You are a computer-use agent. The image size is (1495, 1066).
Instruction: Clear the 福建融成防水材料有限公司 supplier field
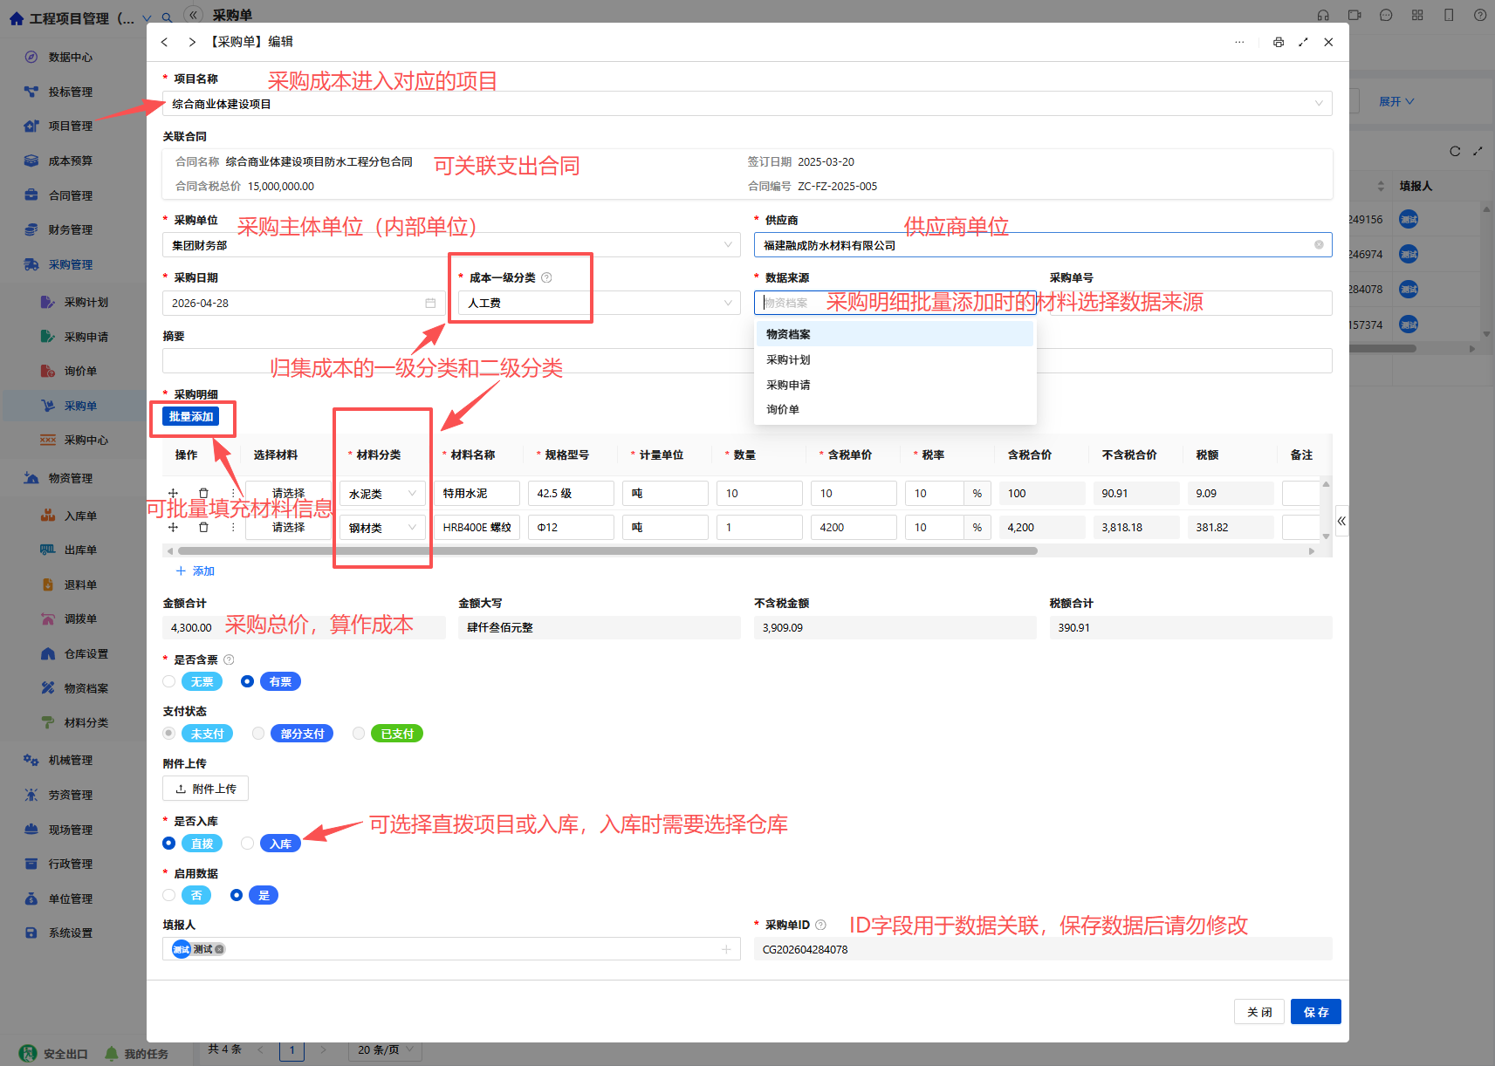click(x=1319, y=245)
